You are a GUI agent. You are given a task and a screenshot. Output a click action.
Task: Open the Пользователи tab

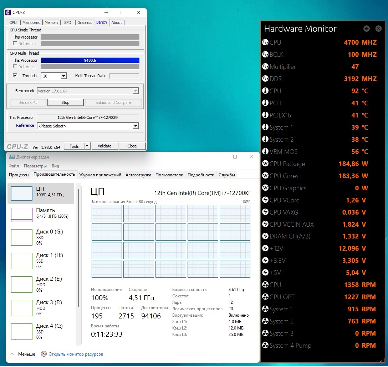pyautogui.click(x=169, y=175)
